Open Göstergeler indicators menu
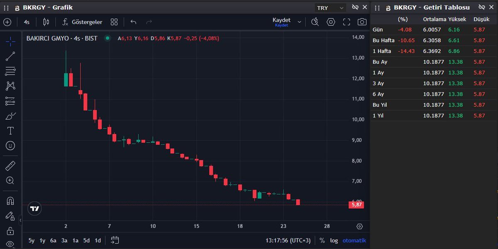This screenshot has width=498, height=249. 82,22
